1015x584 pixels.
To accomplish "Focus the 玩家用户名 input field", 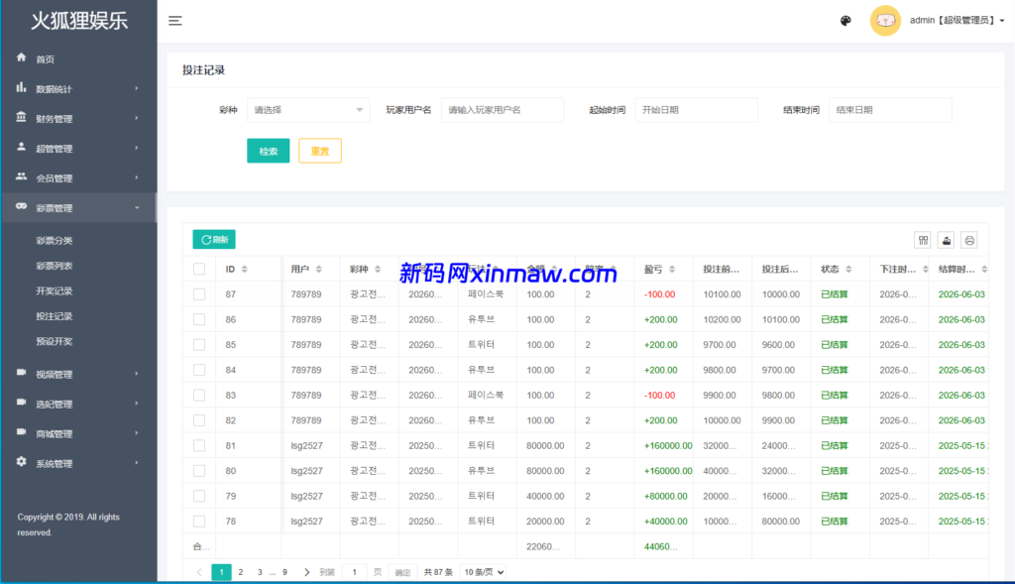I will point(503,110).
